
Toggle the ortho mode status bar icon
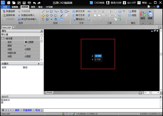pos(70,114)
